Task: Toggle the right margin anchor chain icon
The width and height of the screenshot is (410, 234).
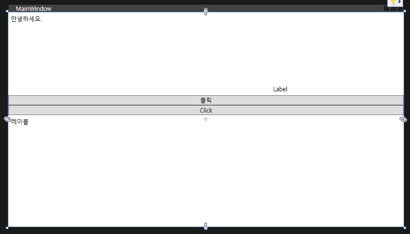Action: 404,119
